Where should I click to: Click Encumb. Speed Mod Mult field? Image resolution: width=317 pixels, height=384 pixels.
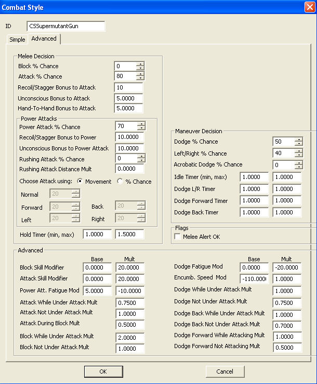(287, 279)
